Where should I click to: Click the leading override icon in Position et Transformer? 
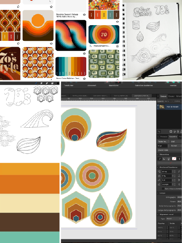pyautogui.click(x=159, y=184)
